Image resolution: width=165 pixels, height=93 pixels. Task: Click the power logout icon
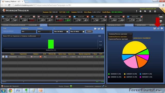coord(155,11)
